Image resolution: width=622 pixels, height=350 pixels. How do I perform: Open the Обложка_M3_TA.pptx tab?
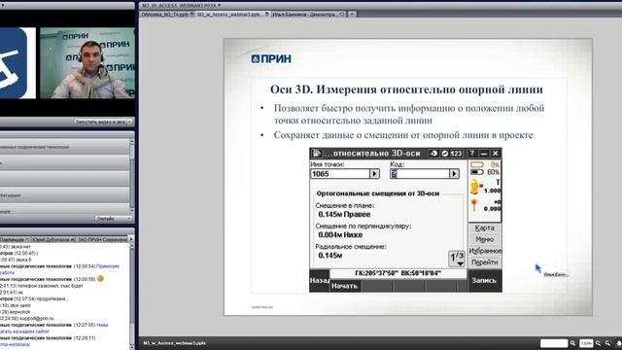[167, 14]
